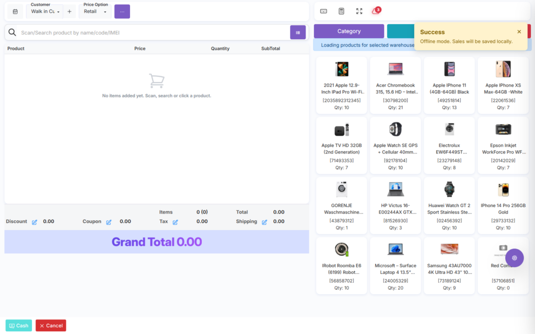
Task: Add new customer with plus icon
Action: tap(69, 11)
